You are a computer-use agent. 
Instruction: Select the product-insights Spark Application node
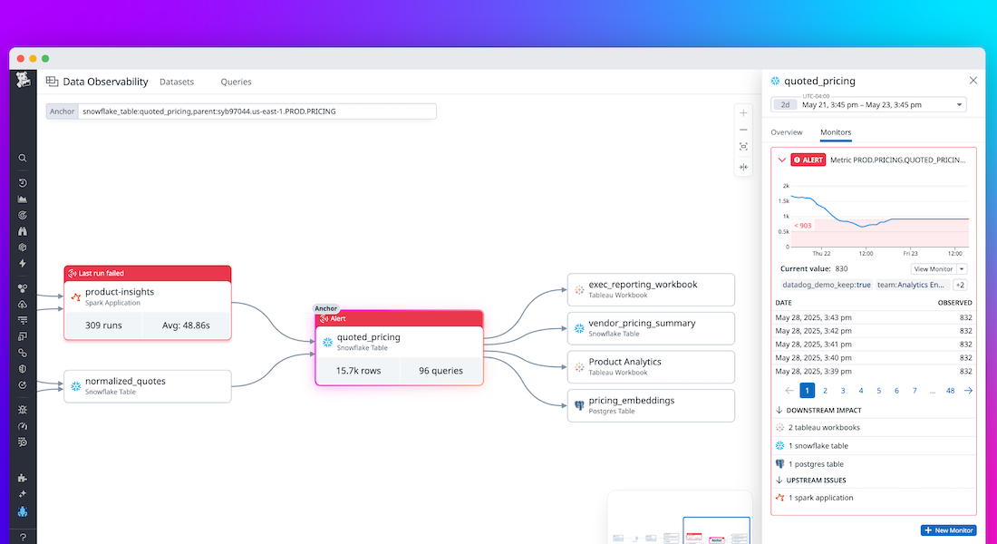[148, 303]
